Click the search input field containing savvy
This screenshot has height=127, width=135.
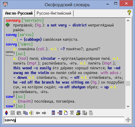click(x=64, y=120)
